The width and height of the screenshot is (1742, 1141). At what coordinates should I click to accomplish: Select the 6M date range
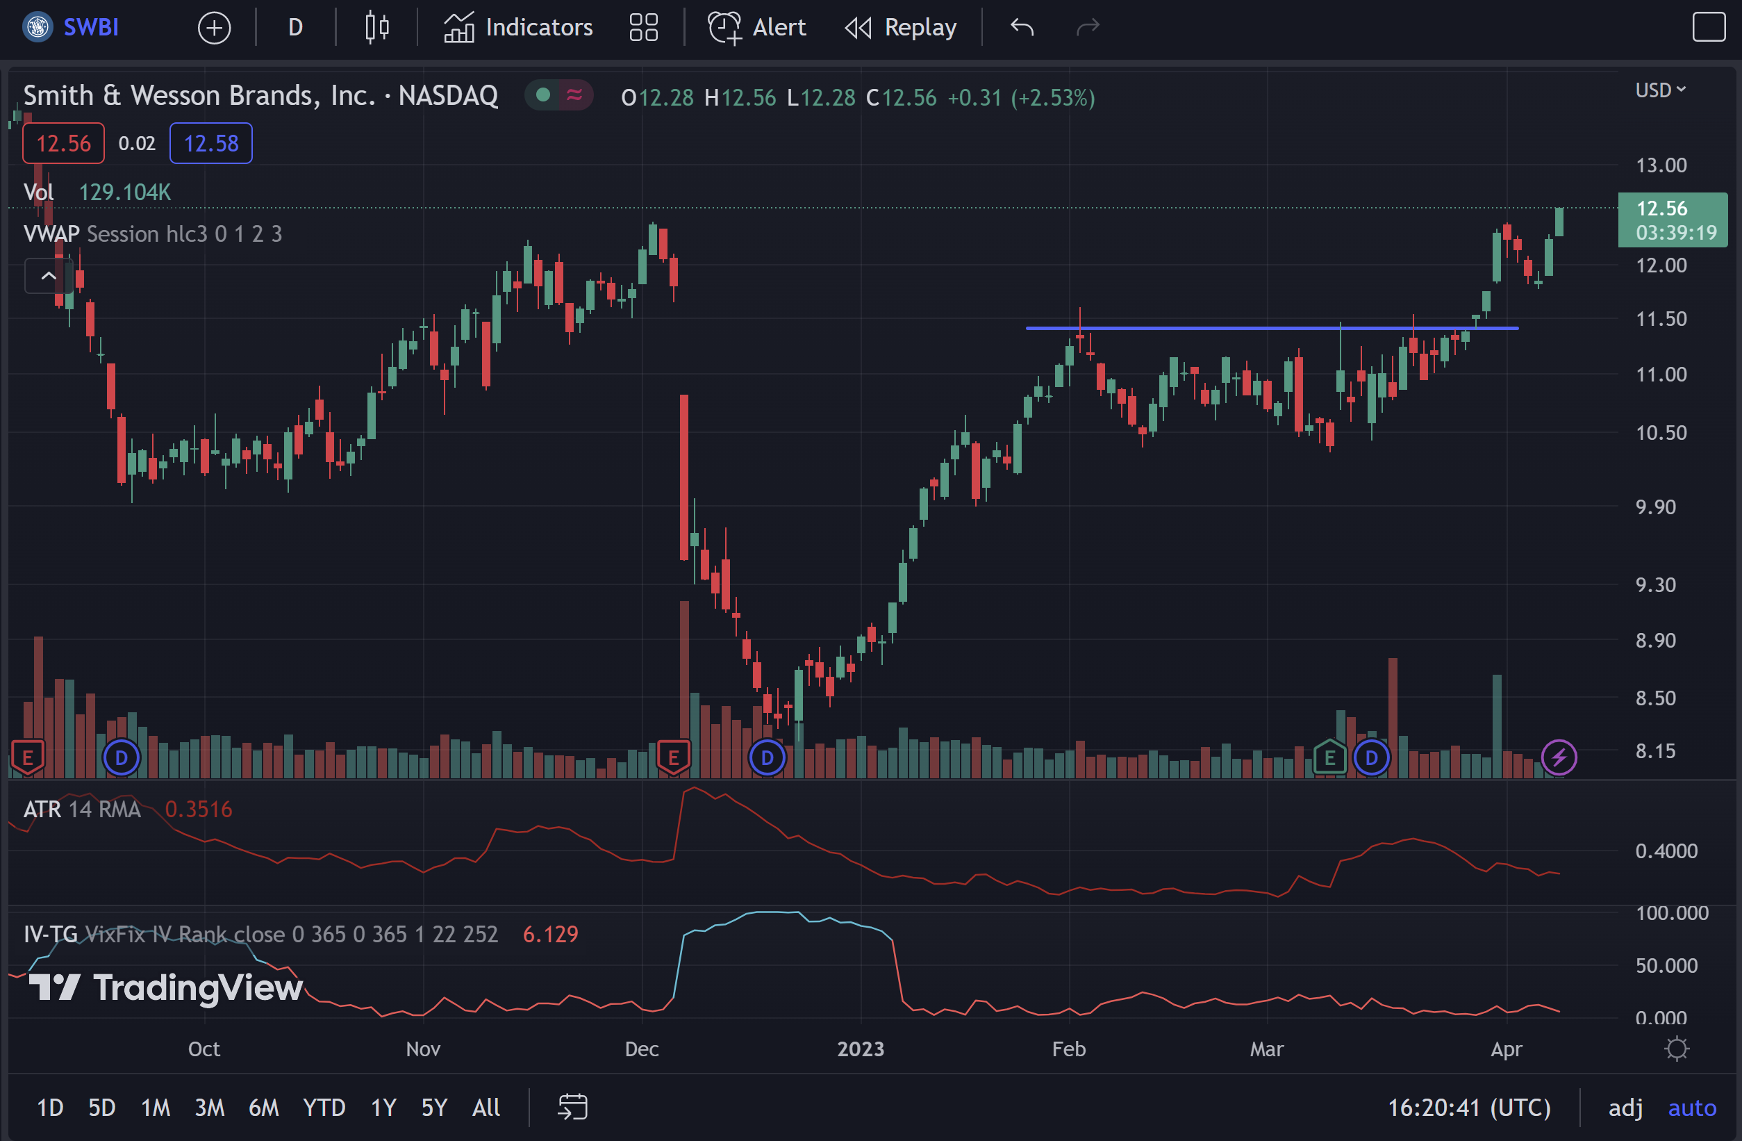[x=263, y=1108]
